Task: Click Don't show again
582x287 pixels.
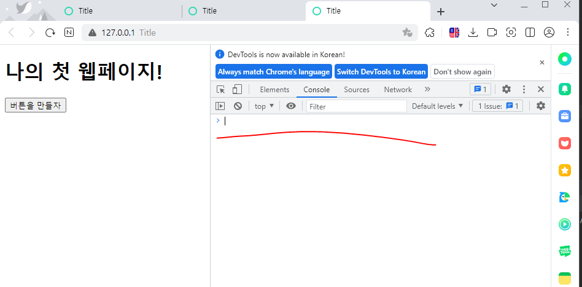Action: pyautogui.click(x=462, y=72)
